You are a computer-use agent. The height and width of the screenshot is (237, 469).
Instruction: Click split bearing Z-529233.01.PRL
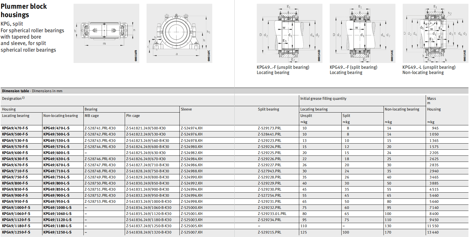tap(272, 214)
